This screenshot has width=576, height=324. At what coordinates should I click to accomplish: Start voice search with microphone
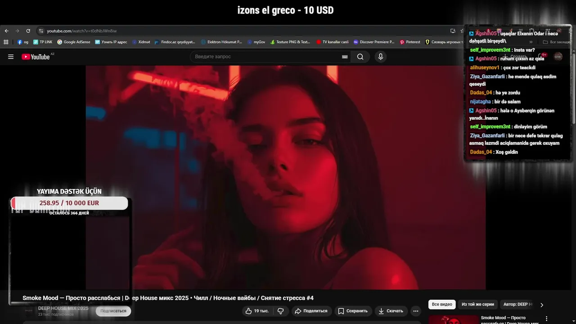(x=381, y=57)
